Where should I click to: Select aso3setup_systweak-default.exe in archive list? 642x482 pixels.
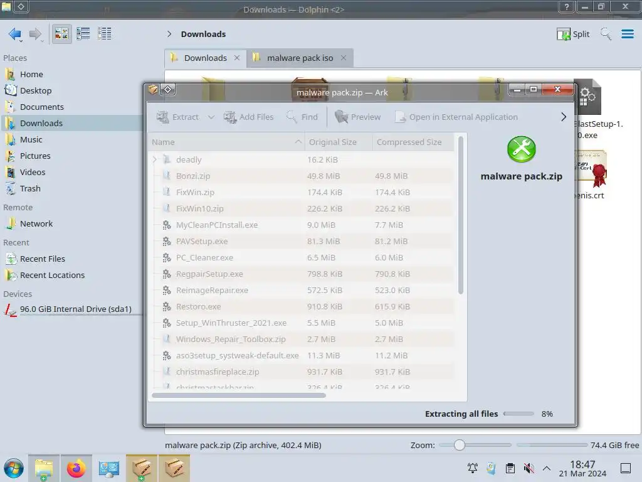tap(302, 356)
